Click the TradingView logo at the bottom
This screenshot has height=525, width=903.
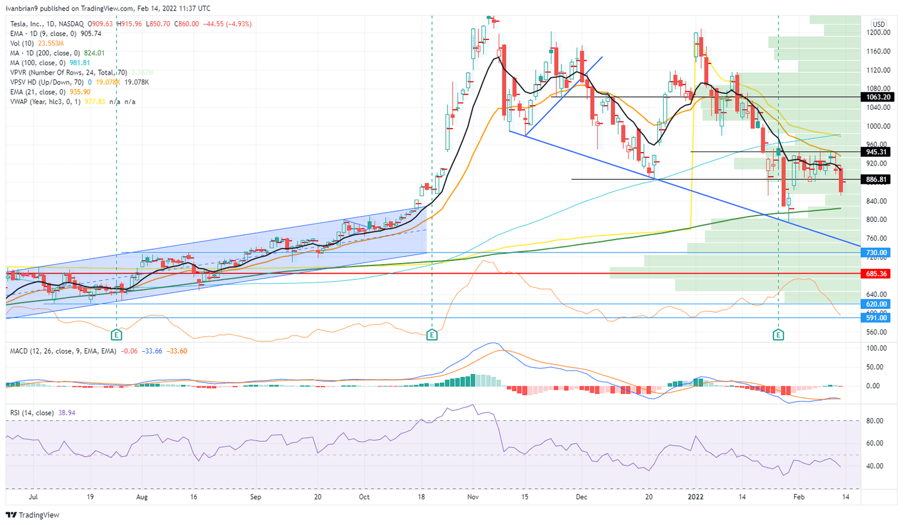(x=34, y=515)
